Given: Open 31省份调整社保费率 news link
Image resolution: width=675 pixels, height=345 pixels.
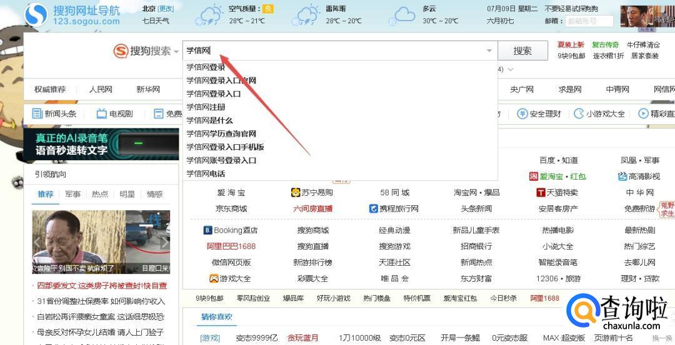Looking at the screenshot, I should [101, 301].
